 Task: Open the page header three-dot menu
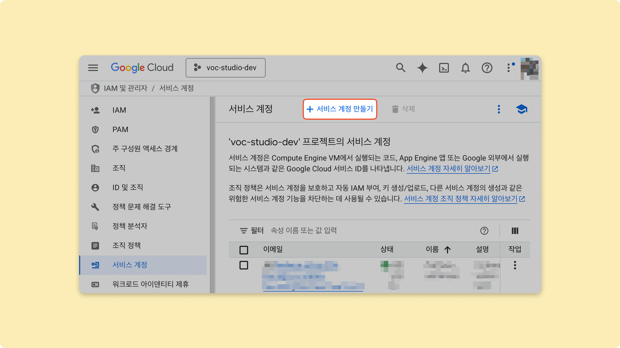[x=499, y=109]
